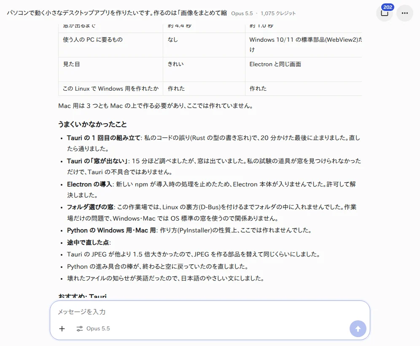This screenshot has height=346, width=420.
Task: Click the Opus 5.5 label in header
Action: (242, 14)
